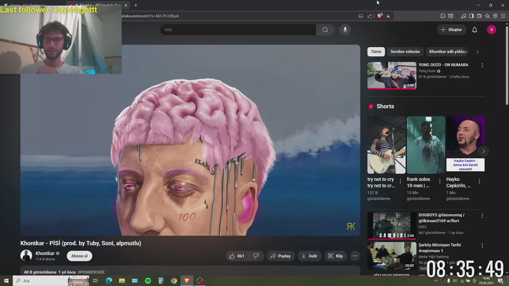
Task: Click the share page icon in address bar
Action: (x=370, y=16)
